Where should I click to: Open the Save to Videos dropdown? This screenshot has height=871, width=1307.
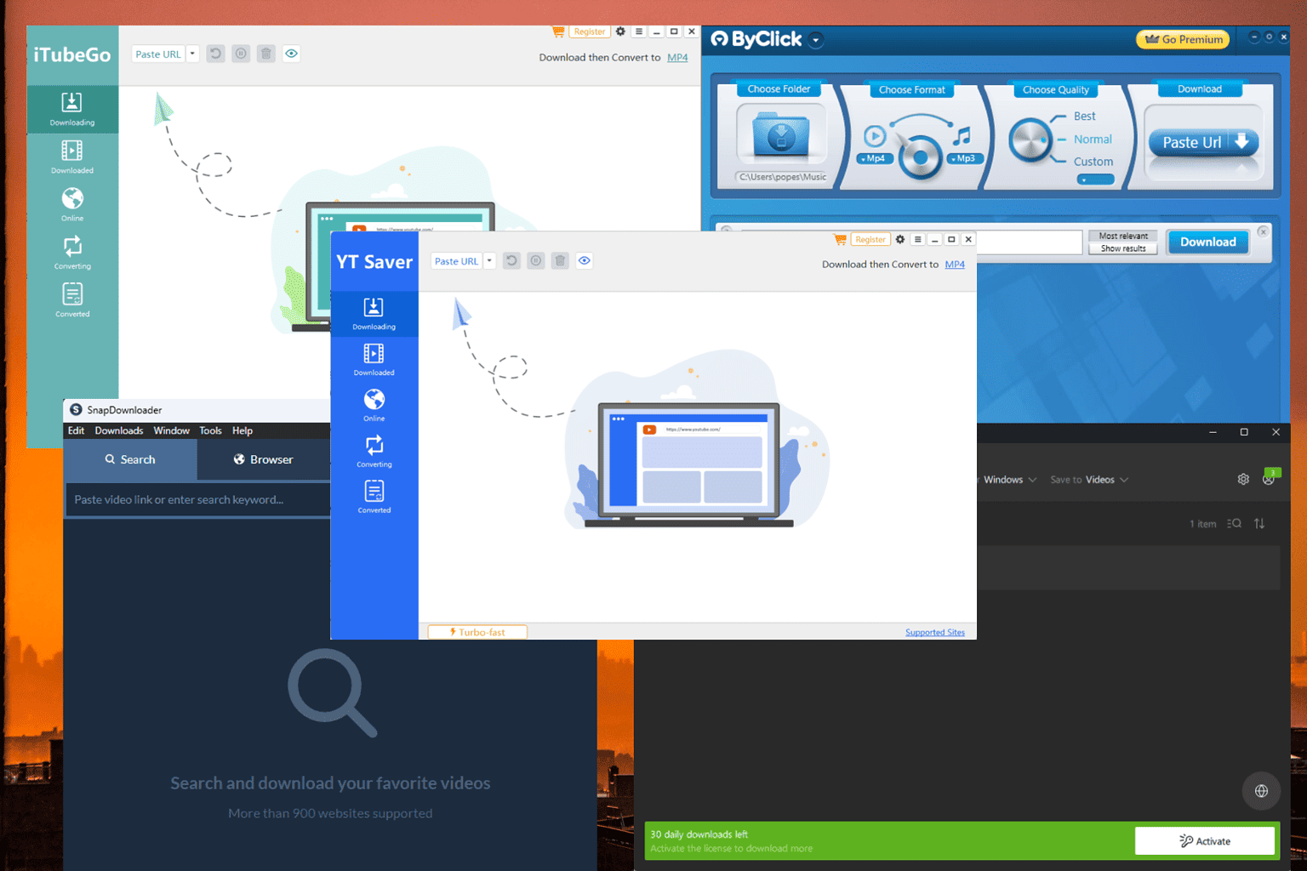pyautogui.click(x=1088, y=479)
